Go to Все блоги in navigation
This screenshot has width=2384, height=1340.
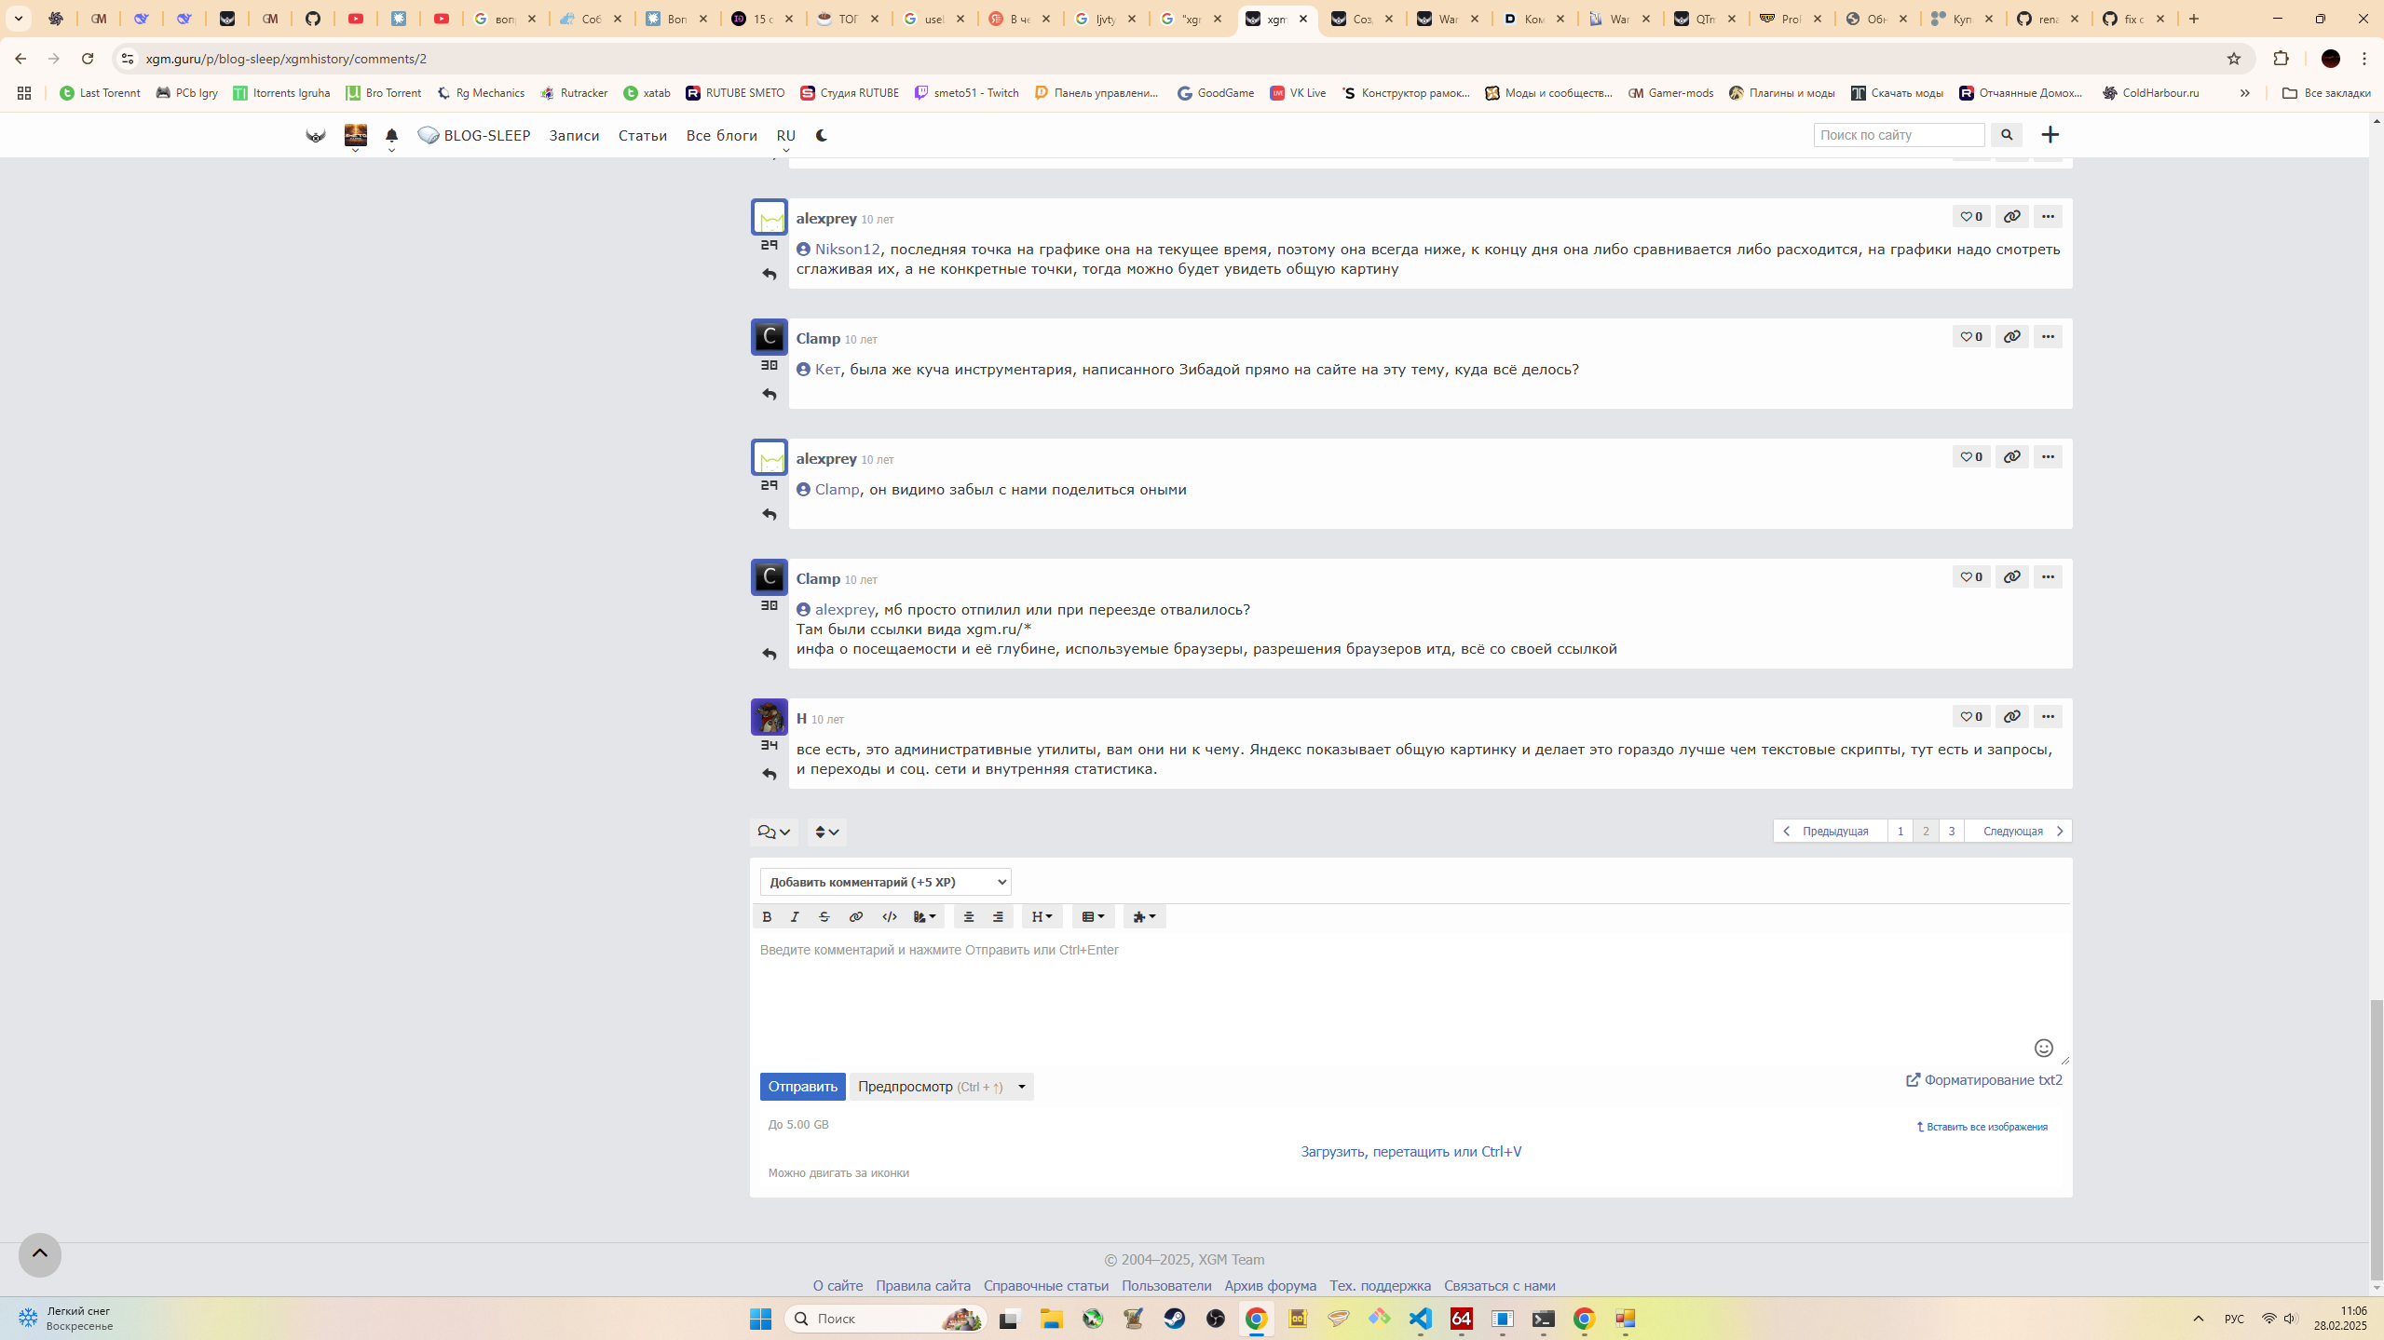721,136
